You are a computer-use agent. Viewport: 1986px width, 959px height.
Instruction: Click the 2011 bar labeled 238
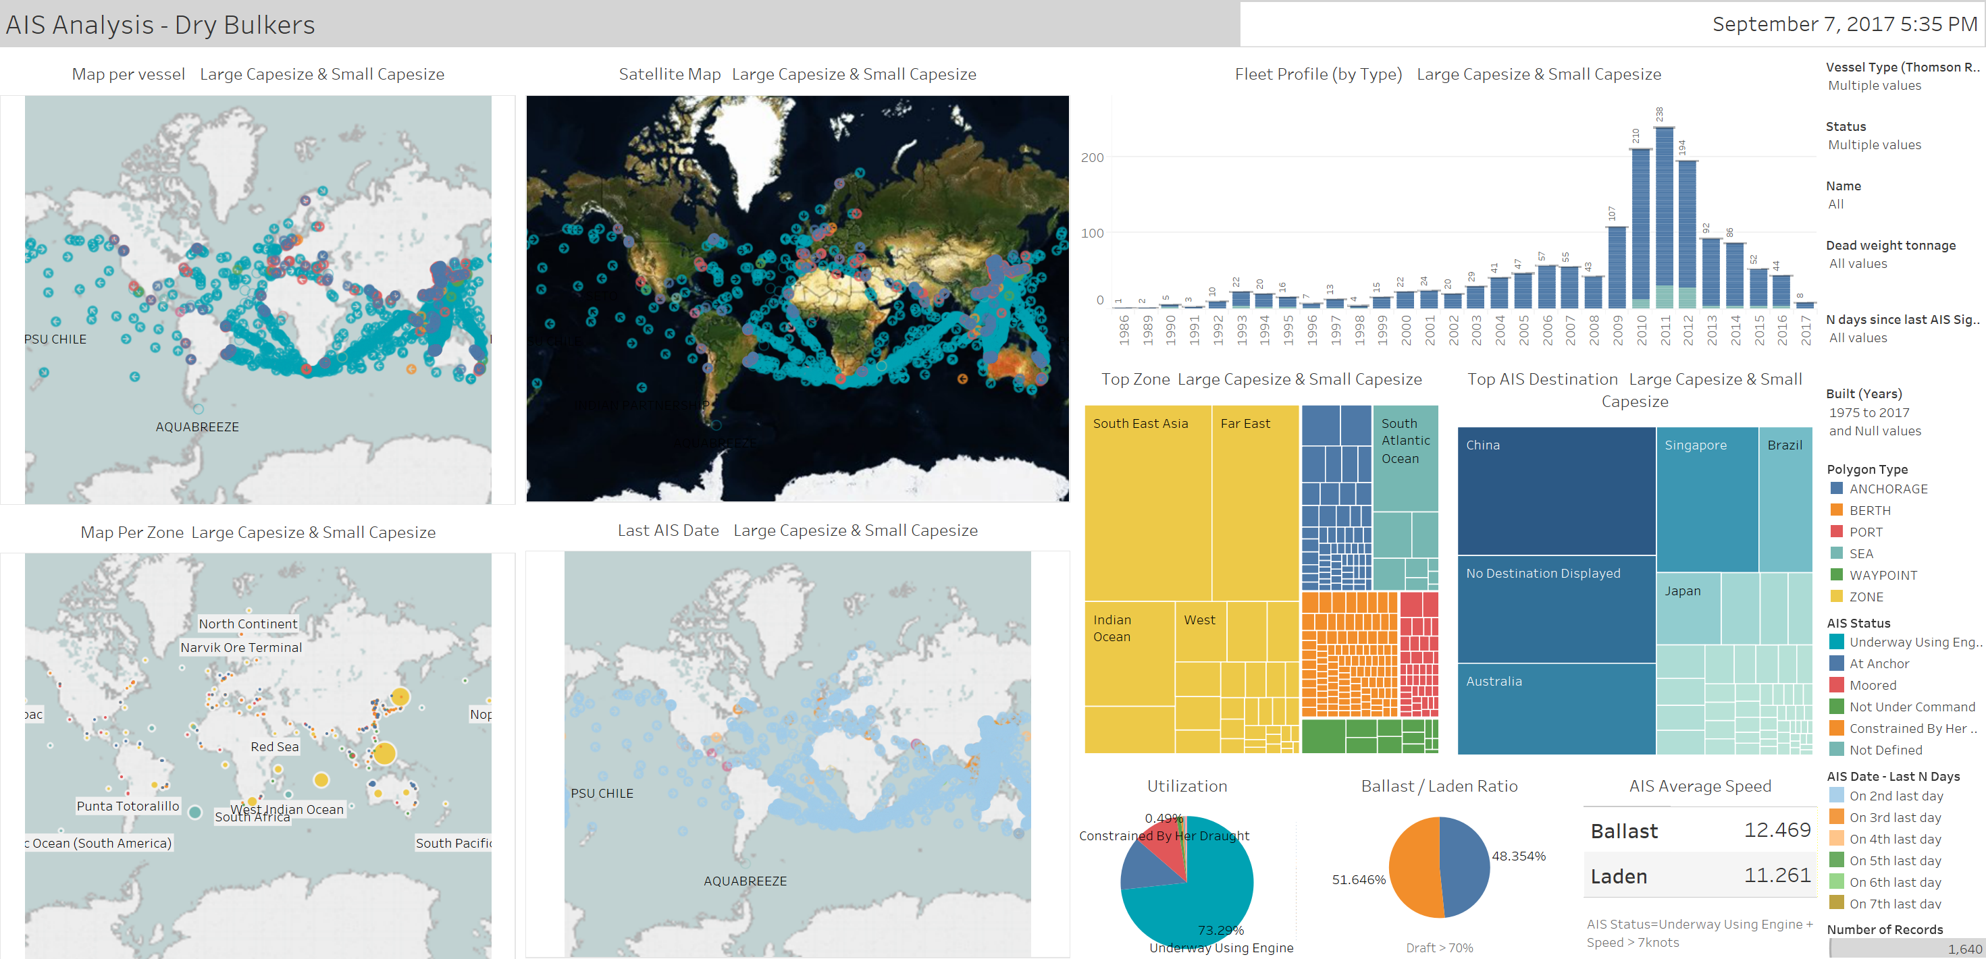1664,217
